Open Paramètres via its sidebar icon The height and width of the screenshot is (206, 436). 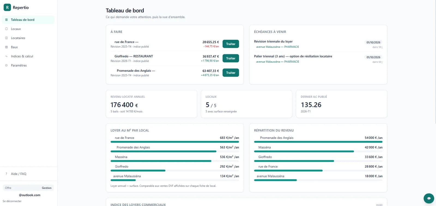point(7,65)
